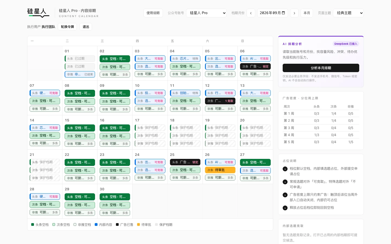Click the 2026年09月 month input field
Screen dimensions: 391x244
272,13
